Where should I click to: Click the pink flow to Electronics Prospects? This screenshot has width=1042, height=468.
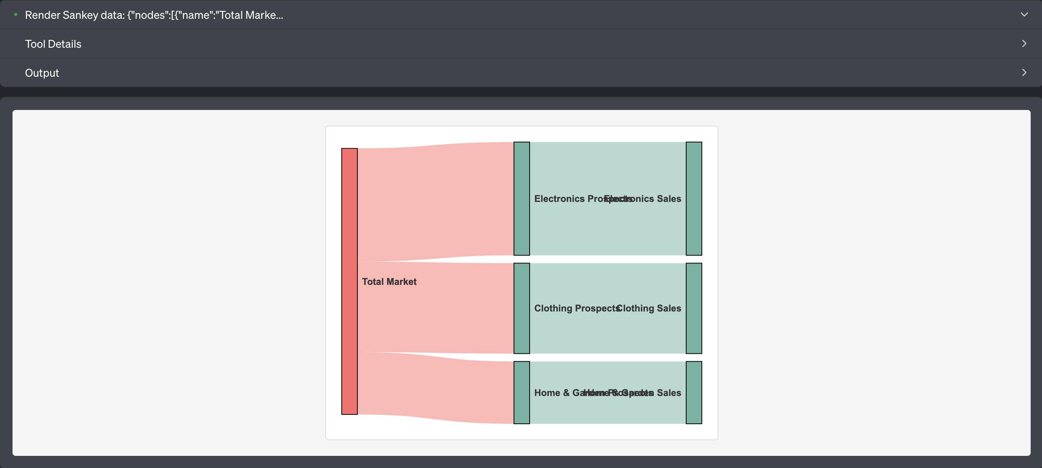[436, 202]
